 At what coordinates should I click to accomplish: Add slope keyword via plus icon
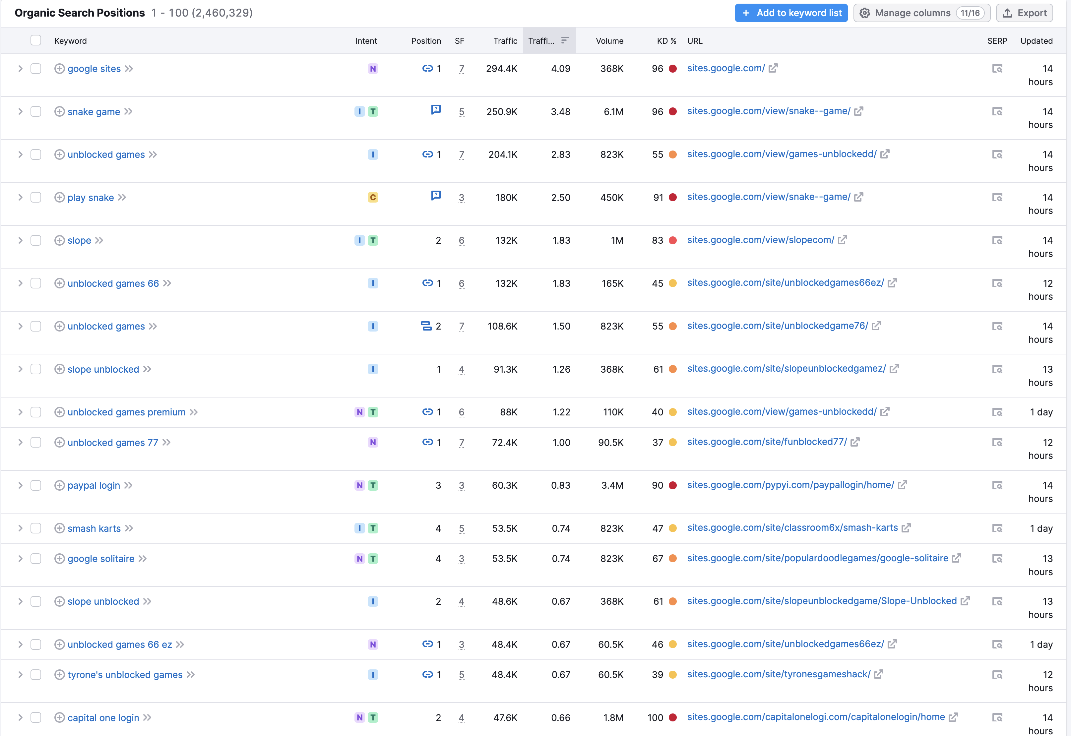(x=59, y=240)
